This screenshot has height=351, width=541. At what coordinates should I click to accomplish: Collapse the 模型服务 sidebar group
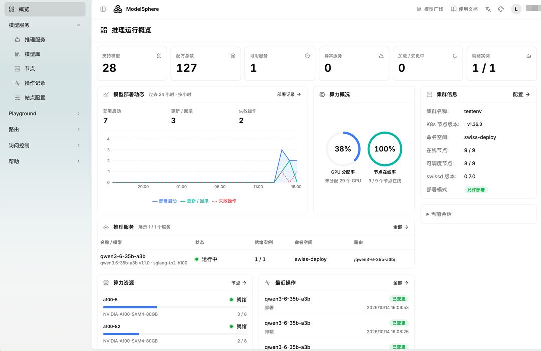click(45, 25)
